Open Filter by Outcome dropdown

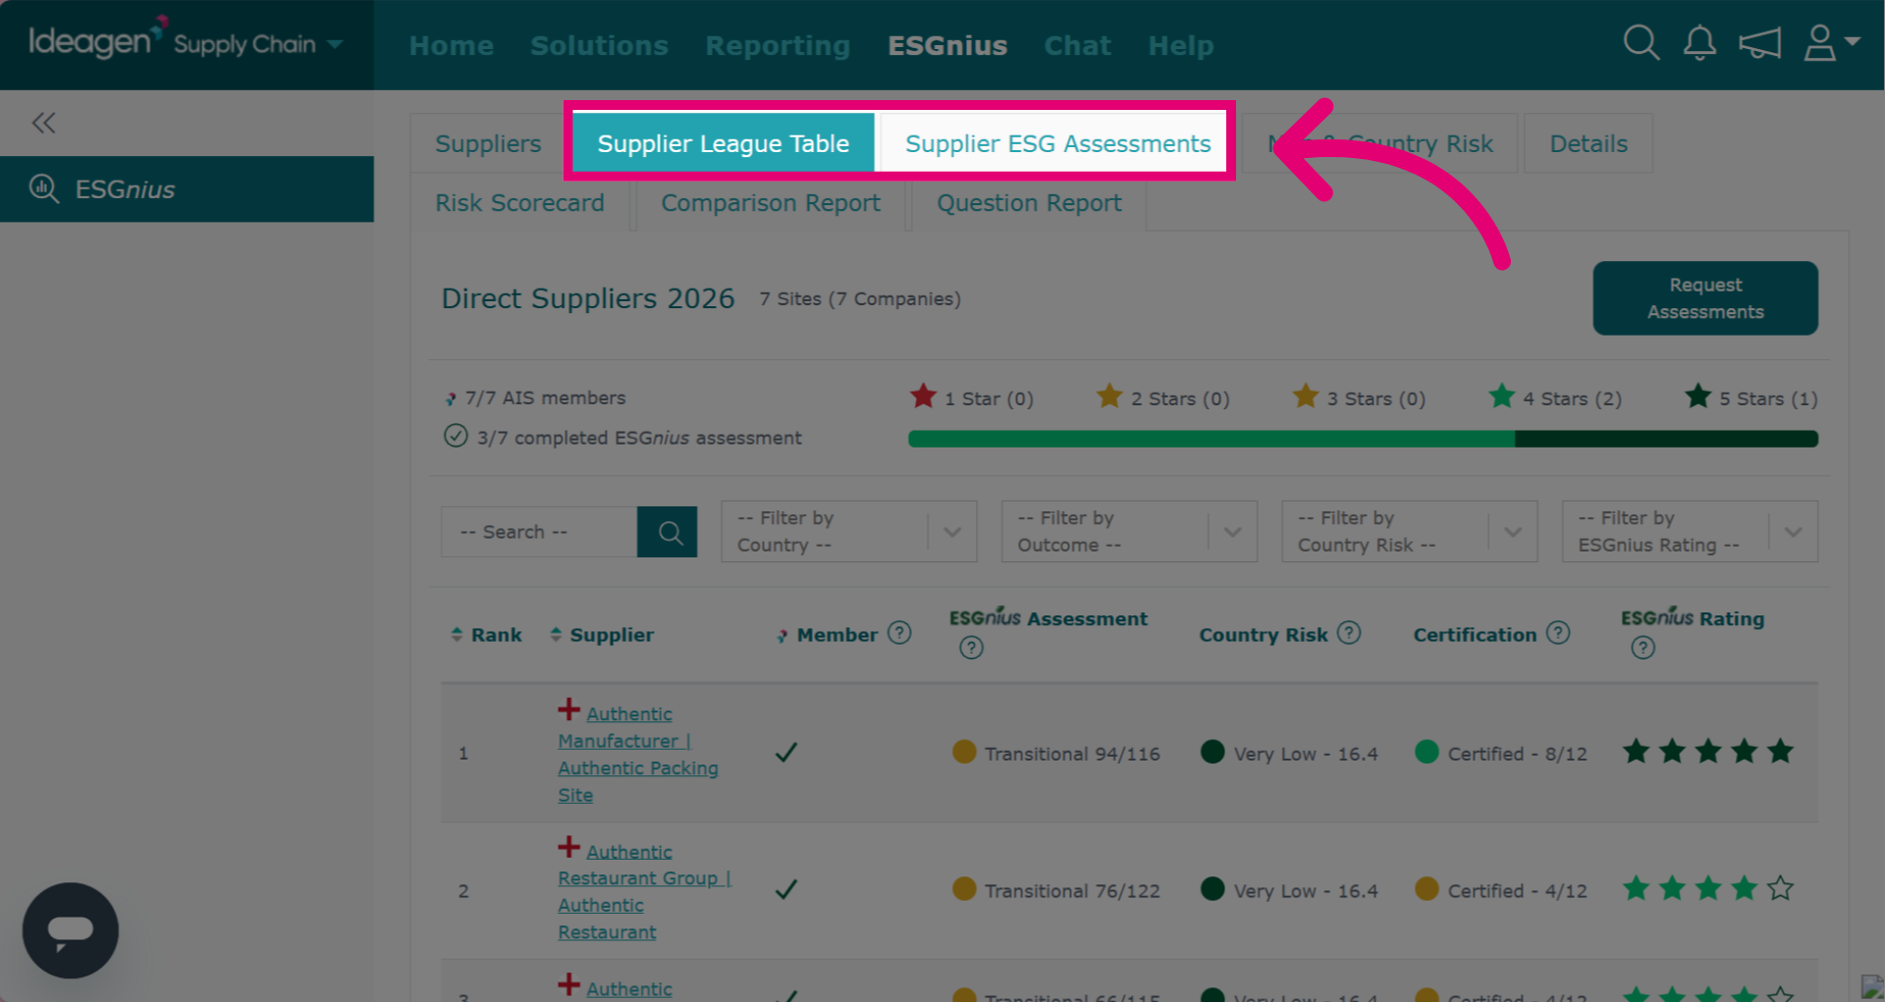click(1129, 532)
